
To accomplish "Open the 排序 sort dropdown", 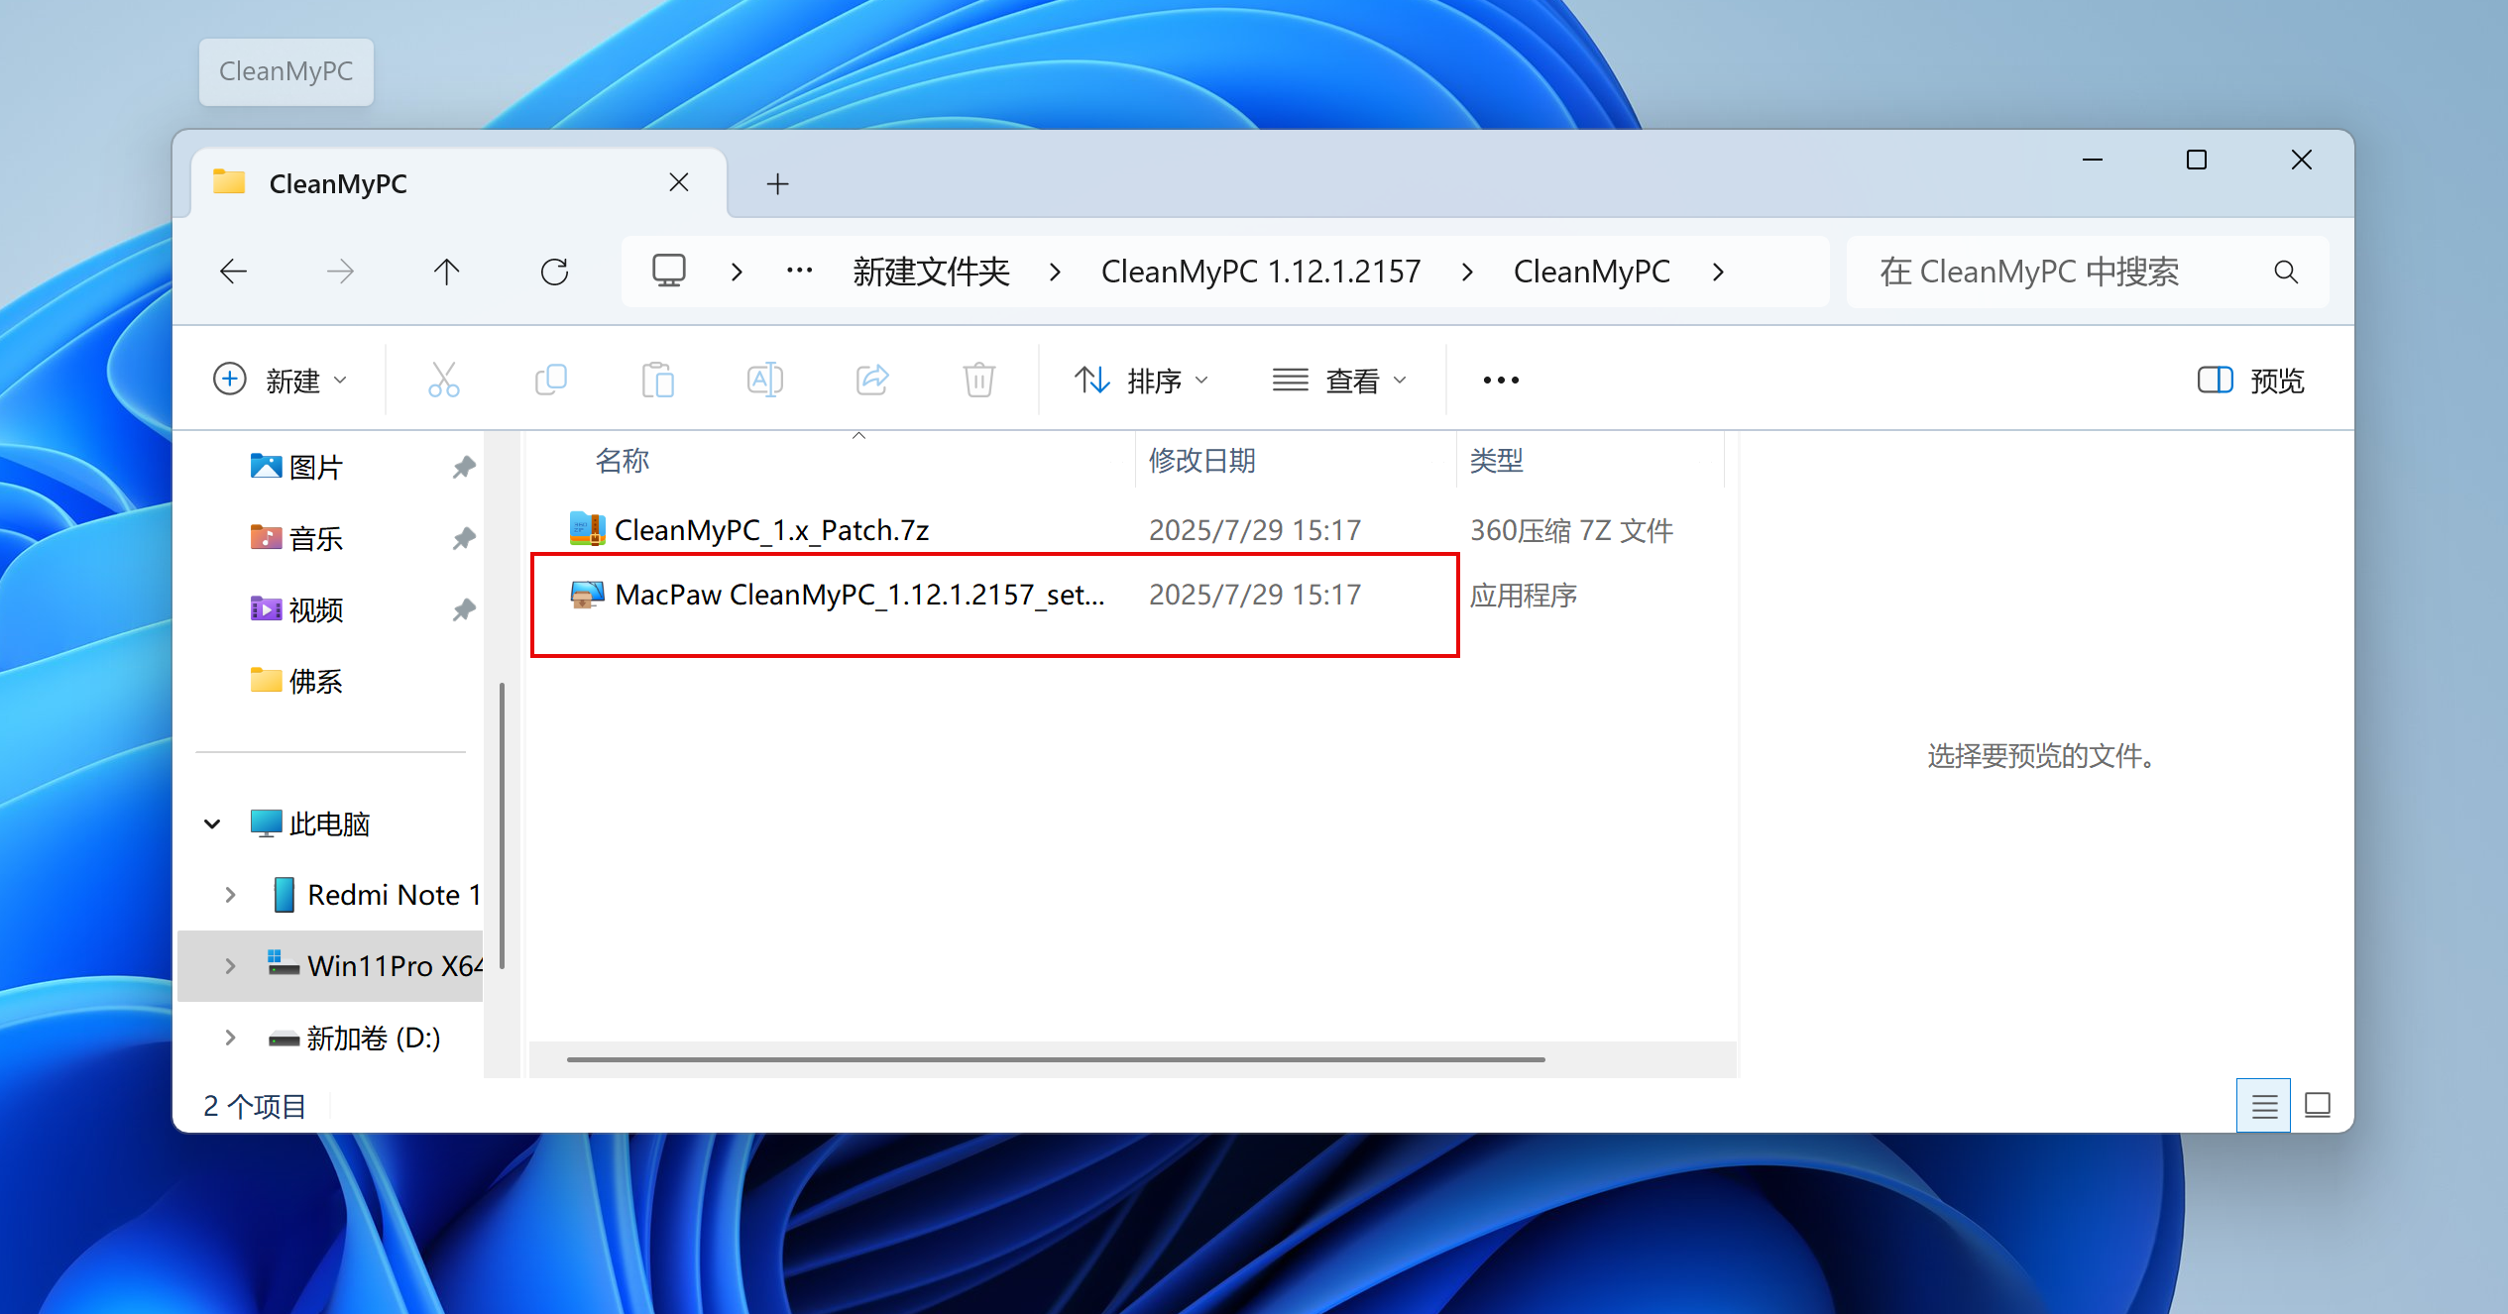I will (1142, 381).
